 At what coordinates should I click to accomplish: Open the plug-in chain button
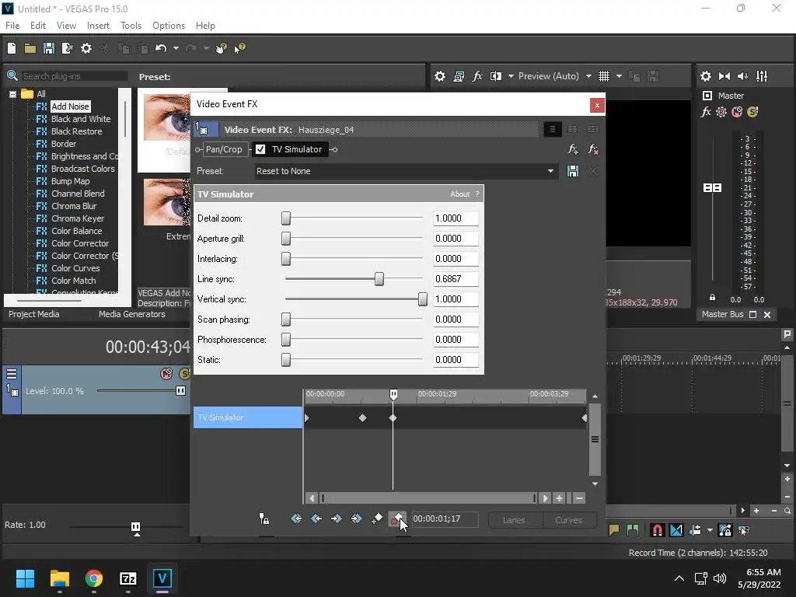[x=573, y=149]
